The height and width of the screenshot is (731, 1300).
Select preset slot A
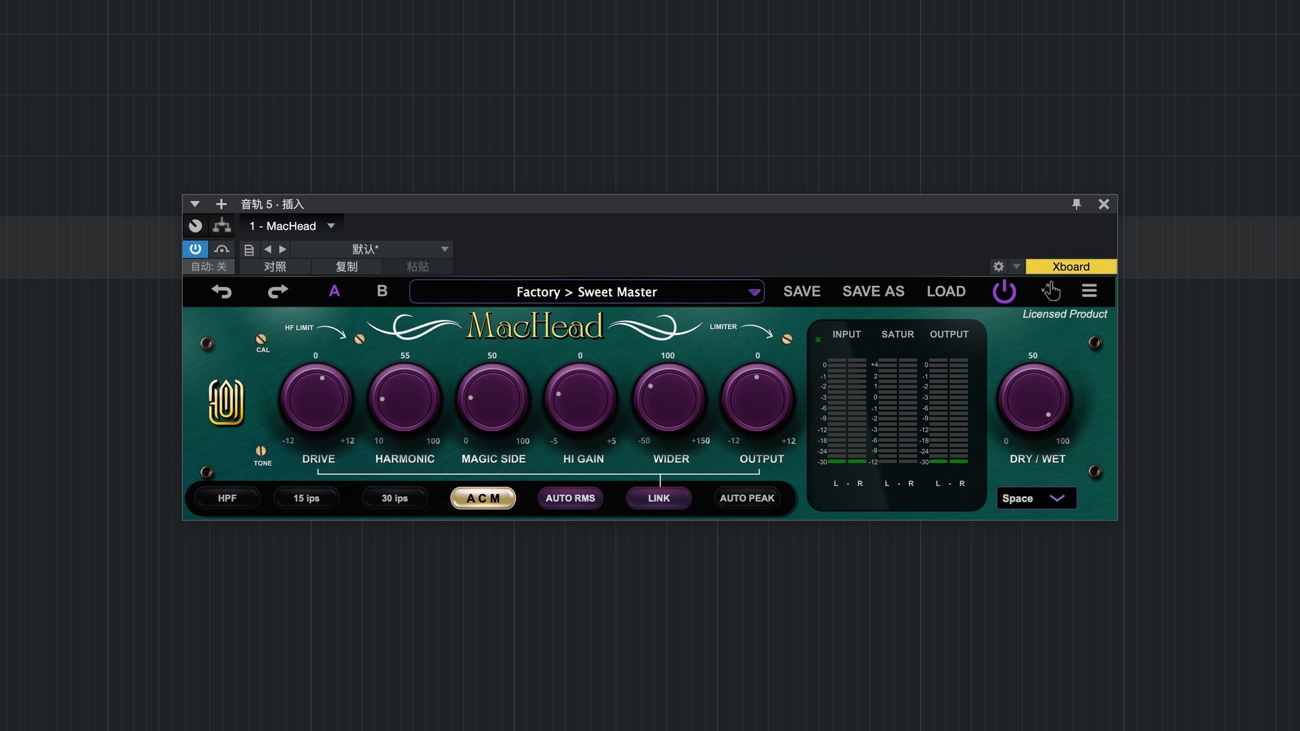334,291
